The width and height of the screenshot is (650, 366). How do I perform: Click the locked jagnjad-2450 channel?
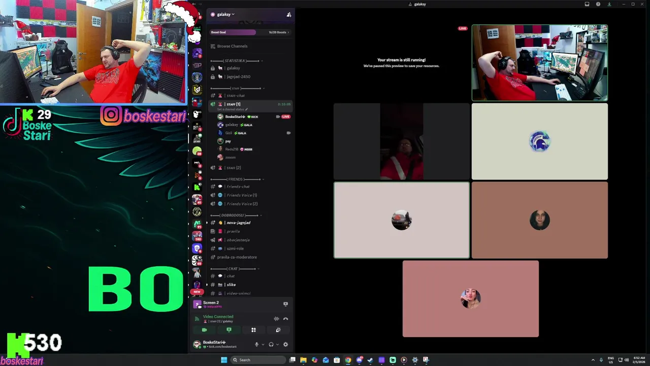tap(250, 77)
